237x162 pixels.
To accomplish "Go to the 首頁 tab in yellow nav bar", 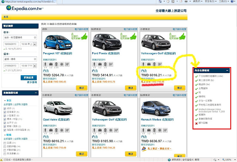I will (x=6, y=17).
